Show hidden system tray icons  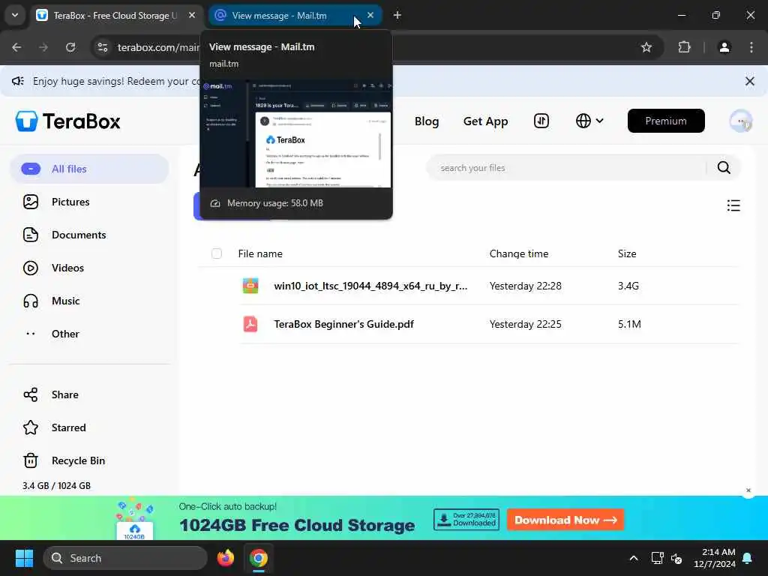click(633, 558)
